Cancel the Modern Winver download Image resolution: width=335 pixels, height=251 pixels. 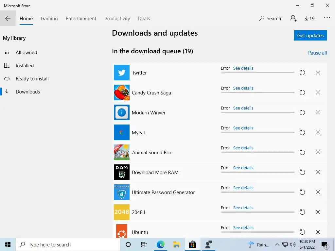318,112
